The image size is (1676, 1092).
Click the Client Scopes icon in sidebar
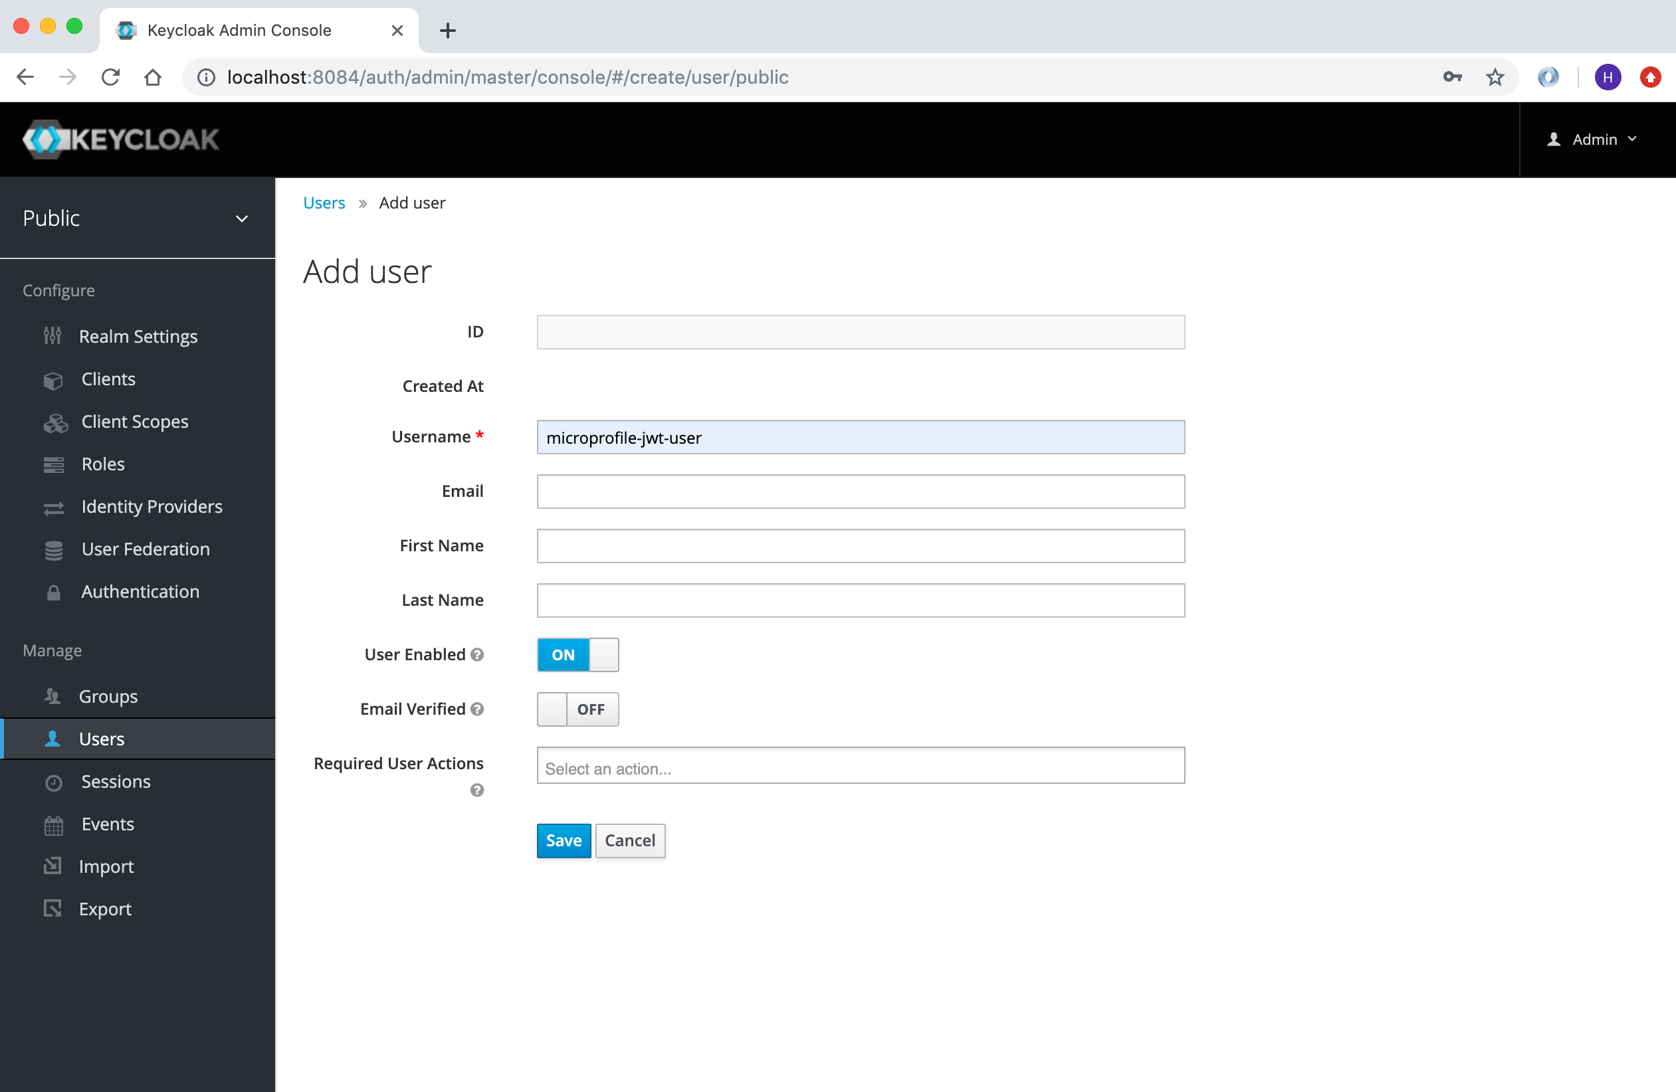[51, 420]
